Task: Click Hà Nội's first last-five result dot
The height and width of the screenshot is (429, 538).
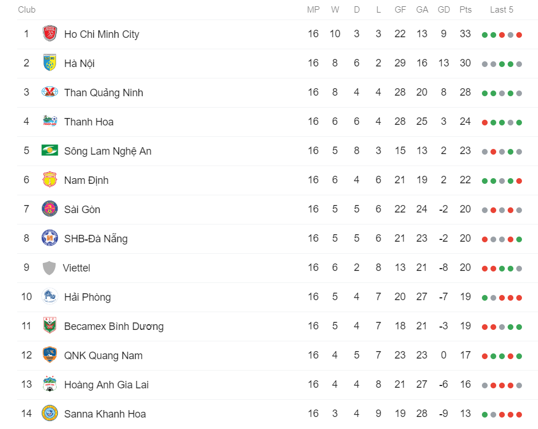Action: [x=484, y=64]
